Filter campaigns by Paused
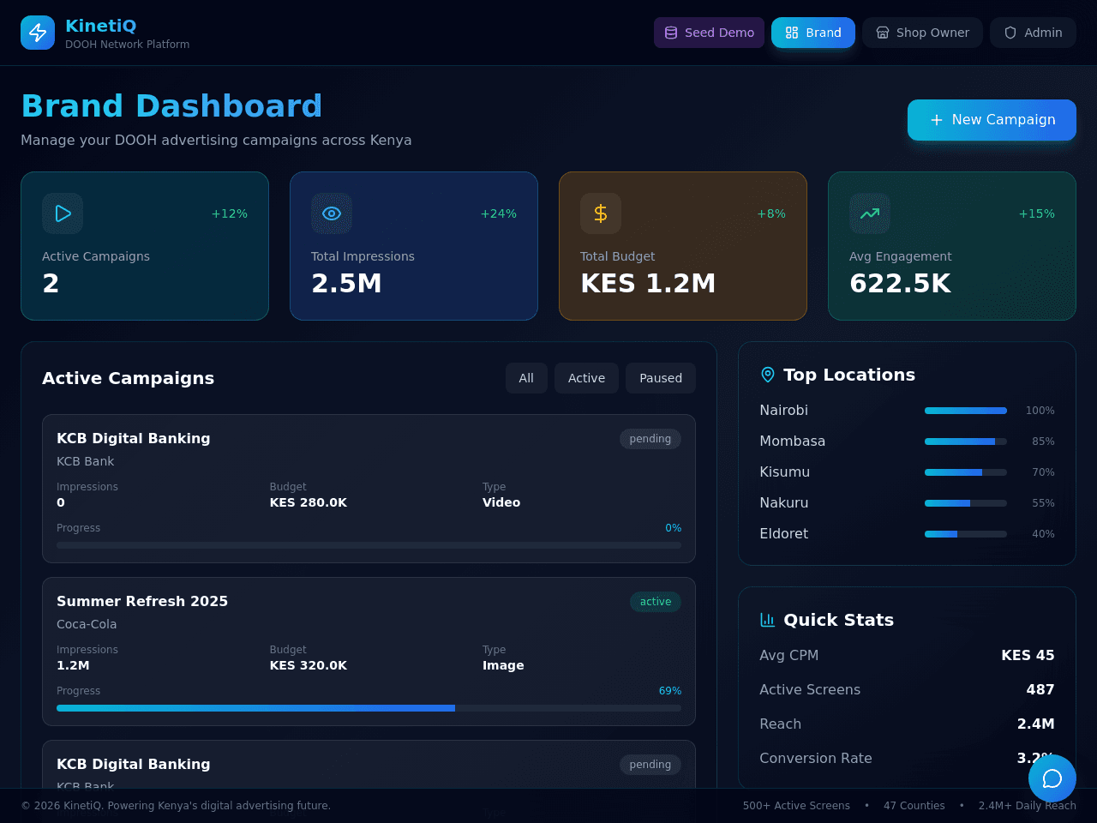Image resolution: width=1097 pixels, height=823 pixels. coord(661,378)
